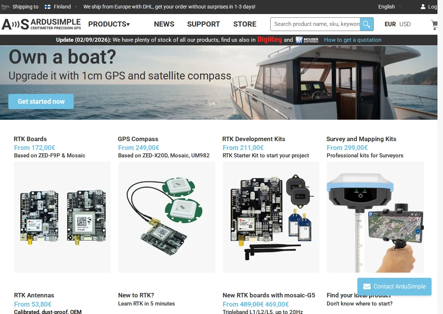
Task: Open Survey and Mapping Kits title
Action: click(x=361, y=139)
